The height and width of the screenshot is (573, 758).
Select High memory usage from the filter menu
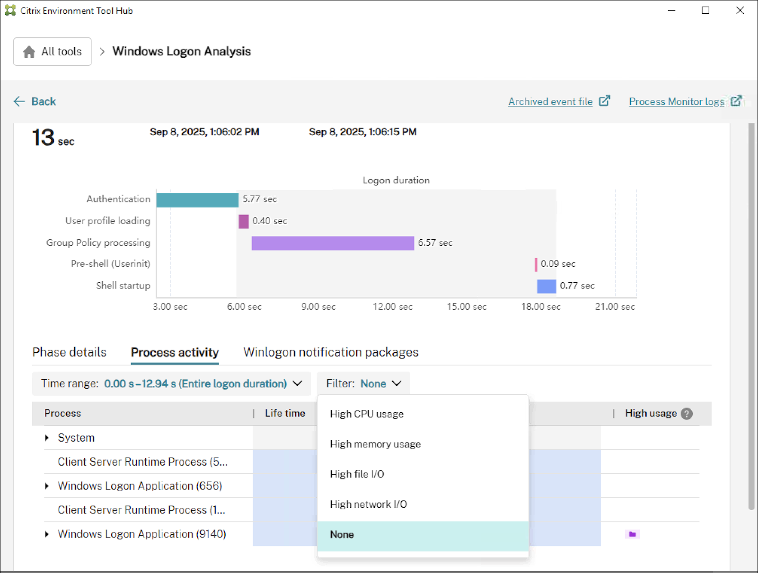[375, 444]
